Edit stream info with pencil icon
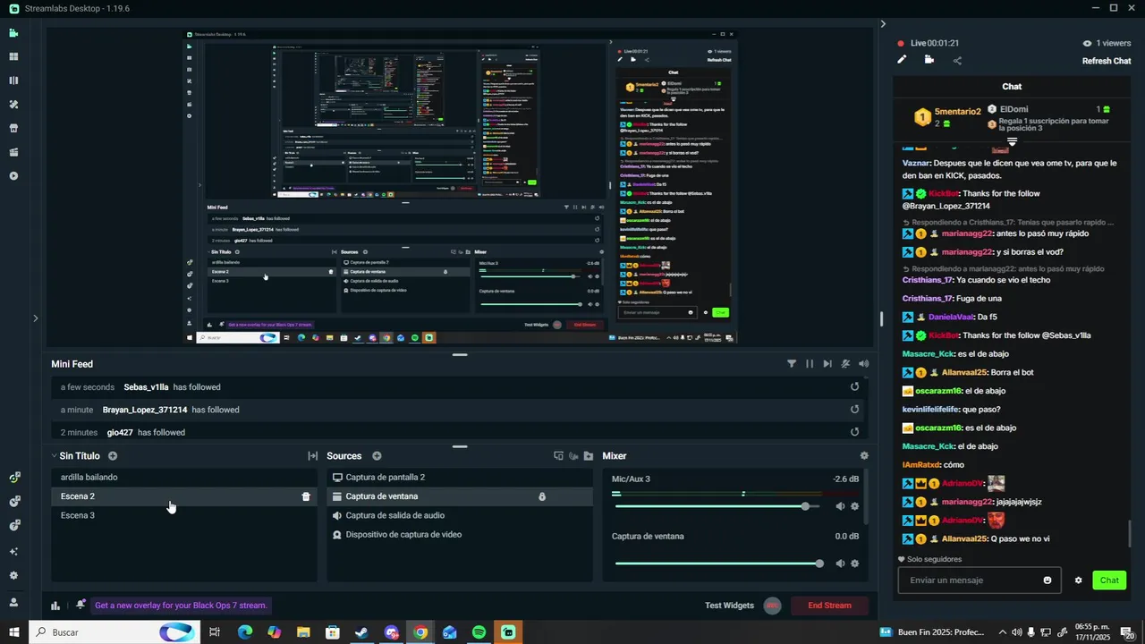The image size is (1145, 644). [903, 60]
